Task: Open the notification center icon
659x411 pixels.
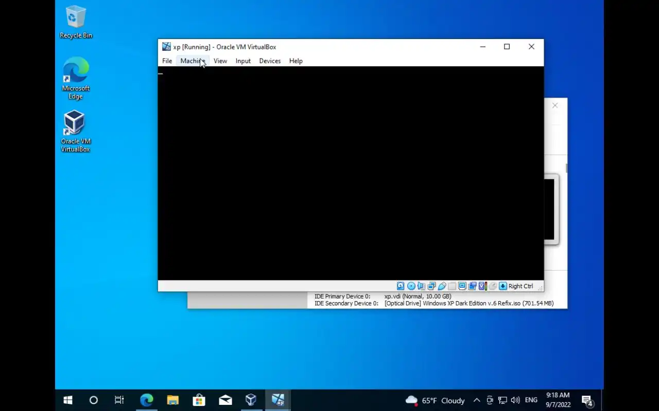Action: [587, 400]
